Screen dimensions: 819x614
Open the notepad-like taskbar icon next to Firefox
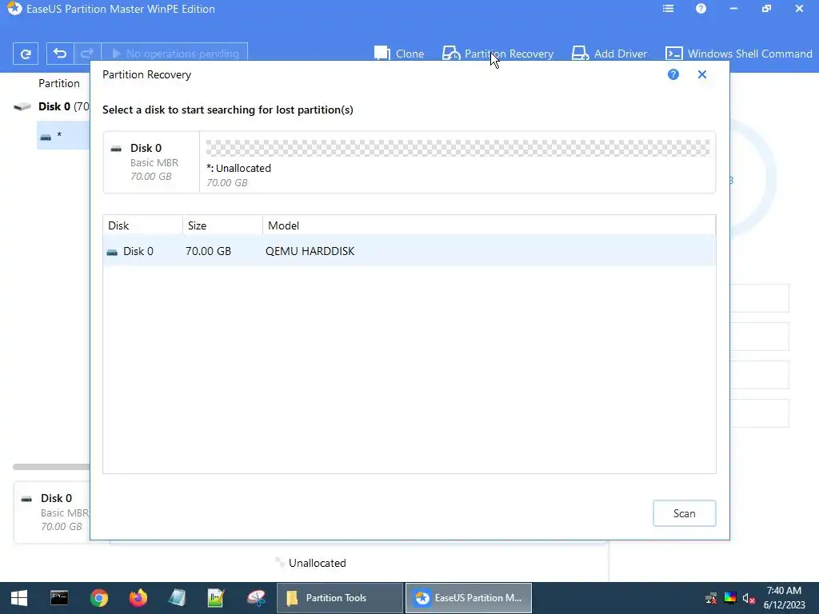pyautogui.click(x=177, y=598)
